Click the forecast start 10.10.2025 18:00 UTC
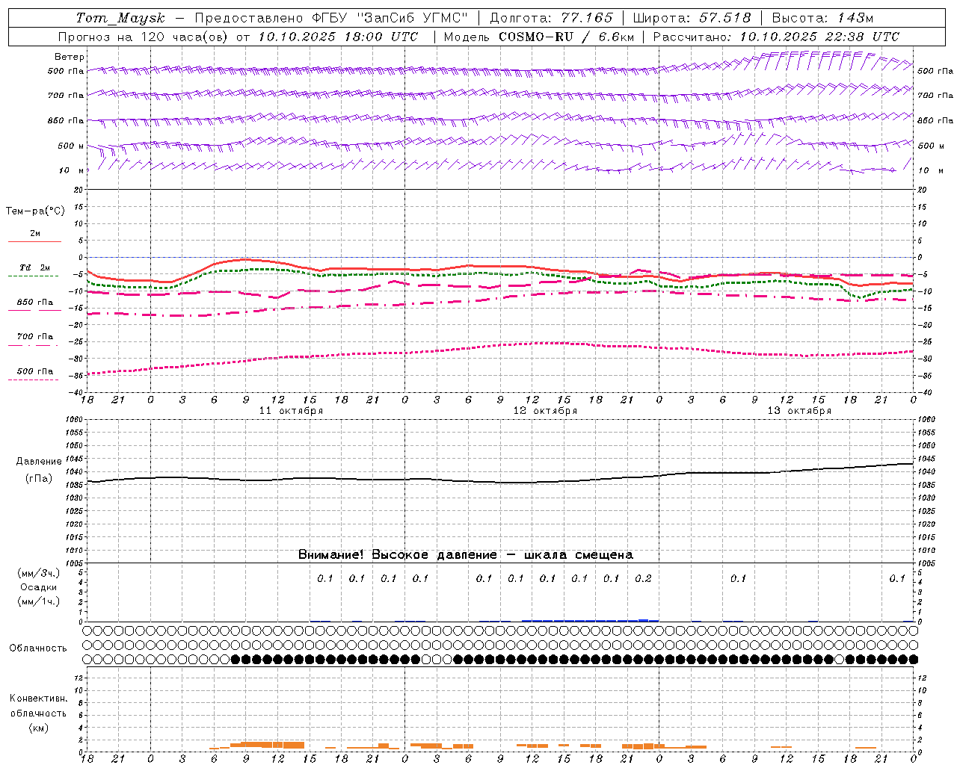 click(339, 37)
